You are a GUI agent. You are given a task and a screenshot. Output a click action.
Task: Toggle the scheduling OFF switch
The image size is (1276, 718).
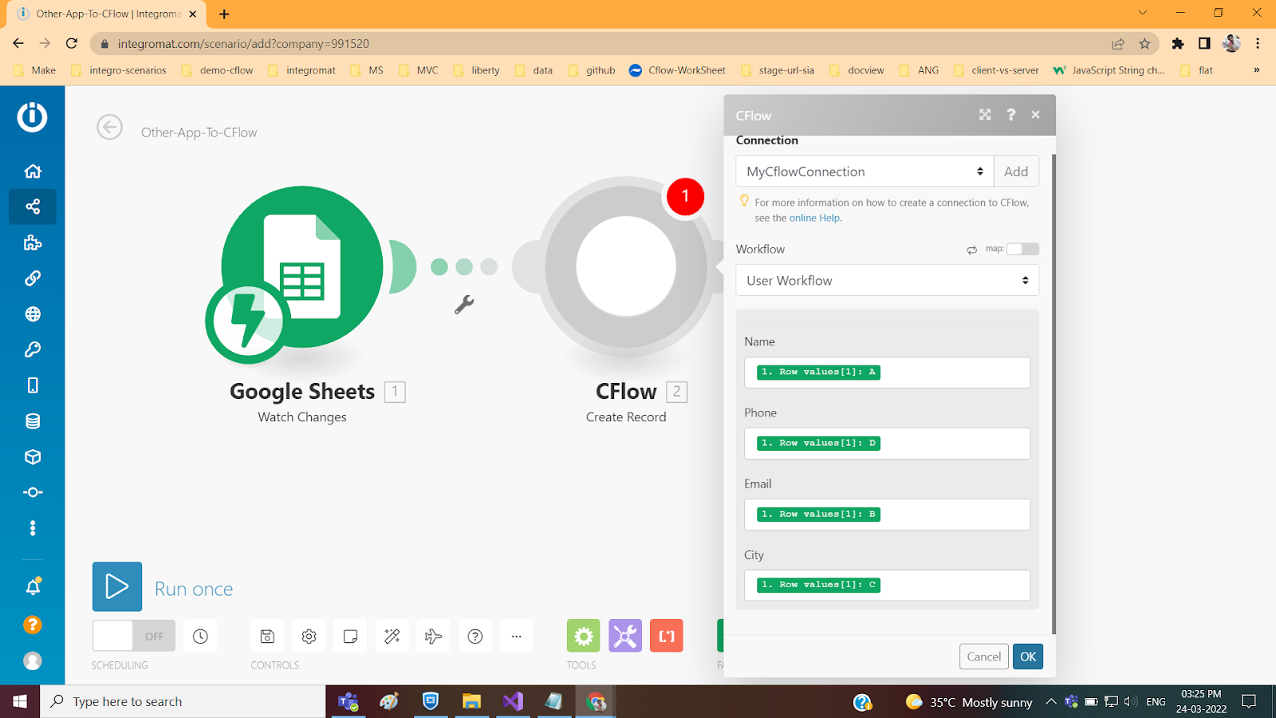click(x=134, y=636)
